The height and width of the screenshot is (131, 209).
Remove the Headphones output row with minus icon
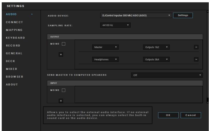pyautogui.click(x=196, y=59)
